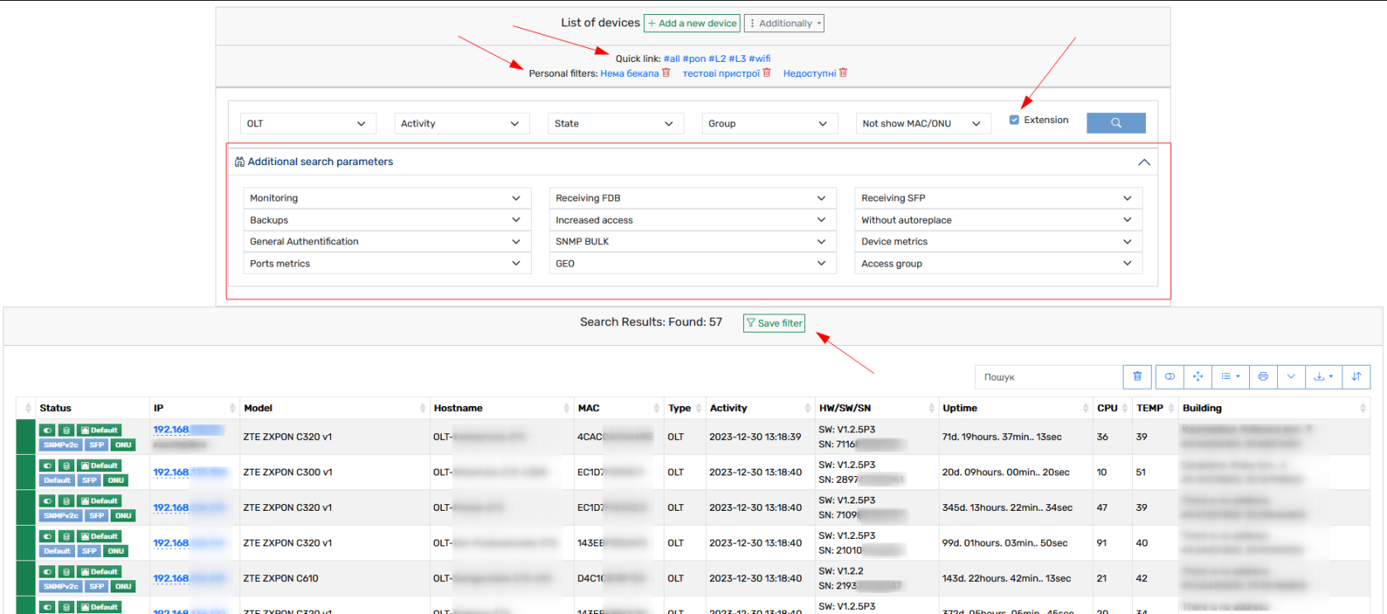
Task: Open the Additionally menu
Action: 784,23
